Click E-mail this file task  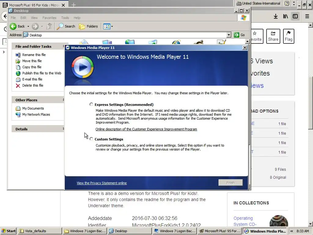(x=32, y=79)
